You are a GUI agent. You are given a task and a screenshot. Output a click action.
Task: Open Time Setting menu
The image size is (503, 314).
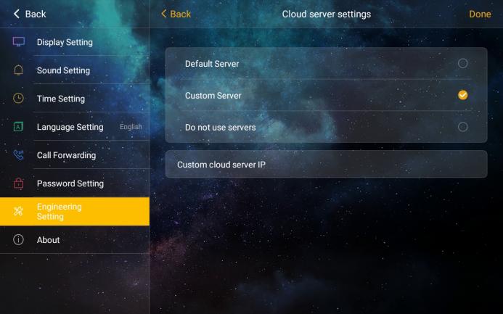click(x=75, y=99)
